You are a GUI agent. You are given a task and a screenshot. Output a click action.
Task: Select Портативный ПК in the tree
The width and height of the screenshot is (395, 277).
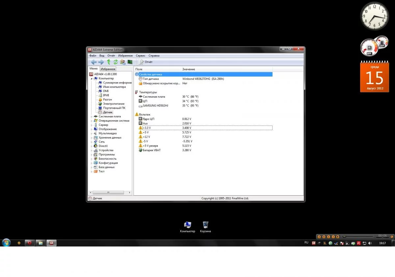tap(112, 108)
